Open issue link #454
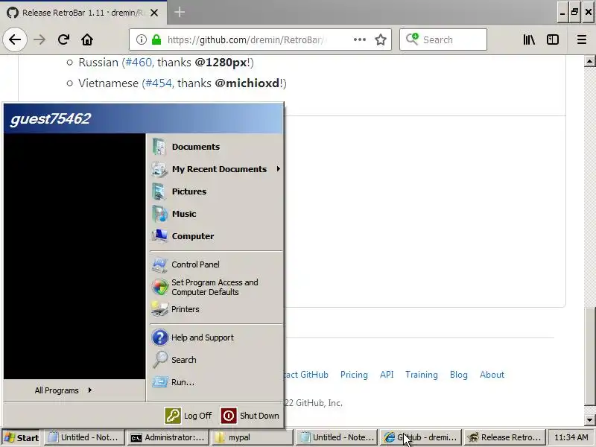The height and width of the screenshot is (447, 596). [159, 83]
